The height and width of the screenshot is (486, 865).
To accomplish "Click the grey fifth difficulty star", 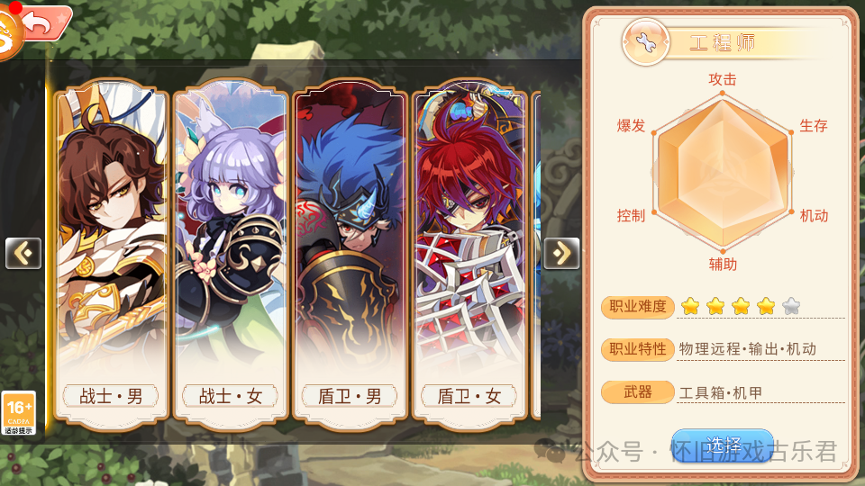I will point(791,306).
